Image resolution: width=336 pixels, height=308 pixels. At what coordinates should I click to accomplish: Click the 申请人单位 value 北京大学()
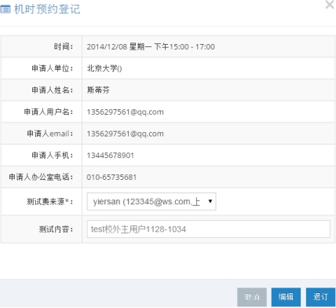(x=104, y=68)
